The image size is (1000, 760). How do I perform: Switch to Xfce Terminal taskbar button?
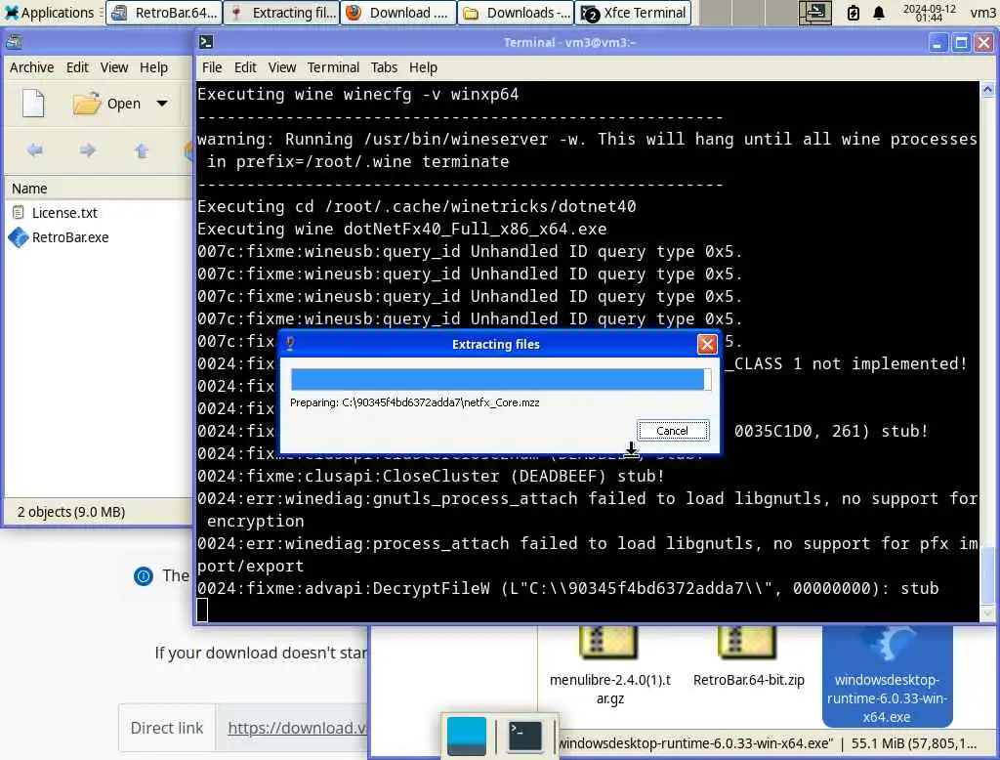point(633,13)
